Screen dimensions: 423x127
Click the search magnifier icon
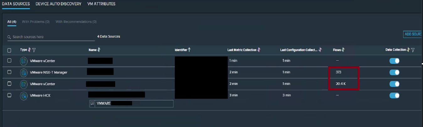click(x=9, y=37)
